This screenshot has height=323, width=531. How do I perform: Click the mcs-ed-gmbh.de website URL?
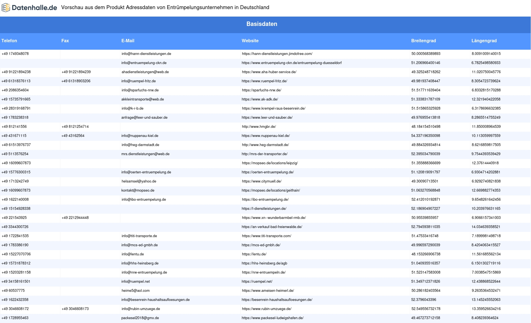tap(261, 245)
